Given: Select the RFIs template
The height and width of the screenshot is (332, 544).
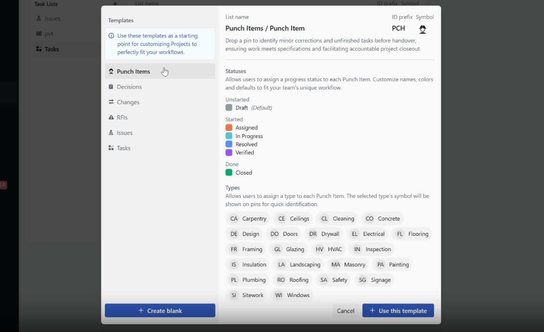Looking at the screenshot, I should pyautogui.click(x=160, y=117).
